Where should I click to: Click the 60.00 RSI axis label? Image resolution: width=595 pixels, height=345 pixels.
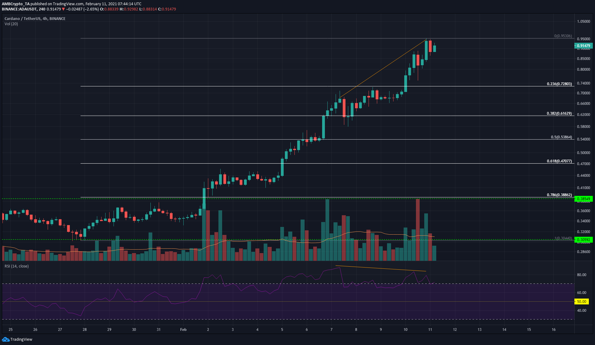click(581, 293)
